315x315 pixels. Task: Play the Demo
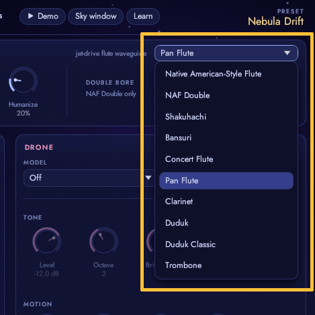pos(42,16)
